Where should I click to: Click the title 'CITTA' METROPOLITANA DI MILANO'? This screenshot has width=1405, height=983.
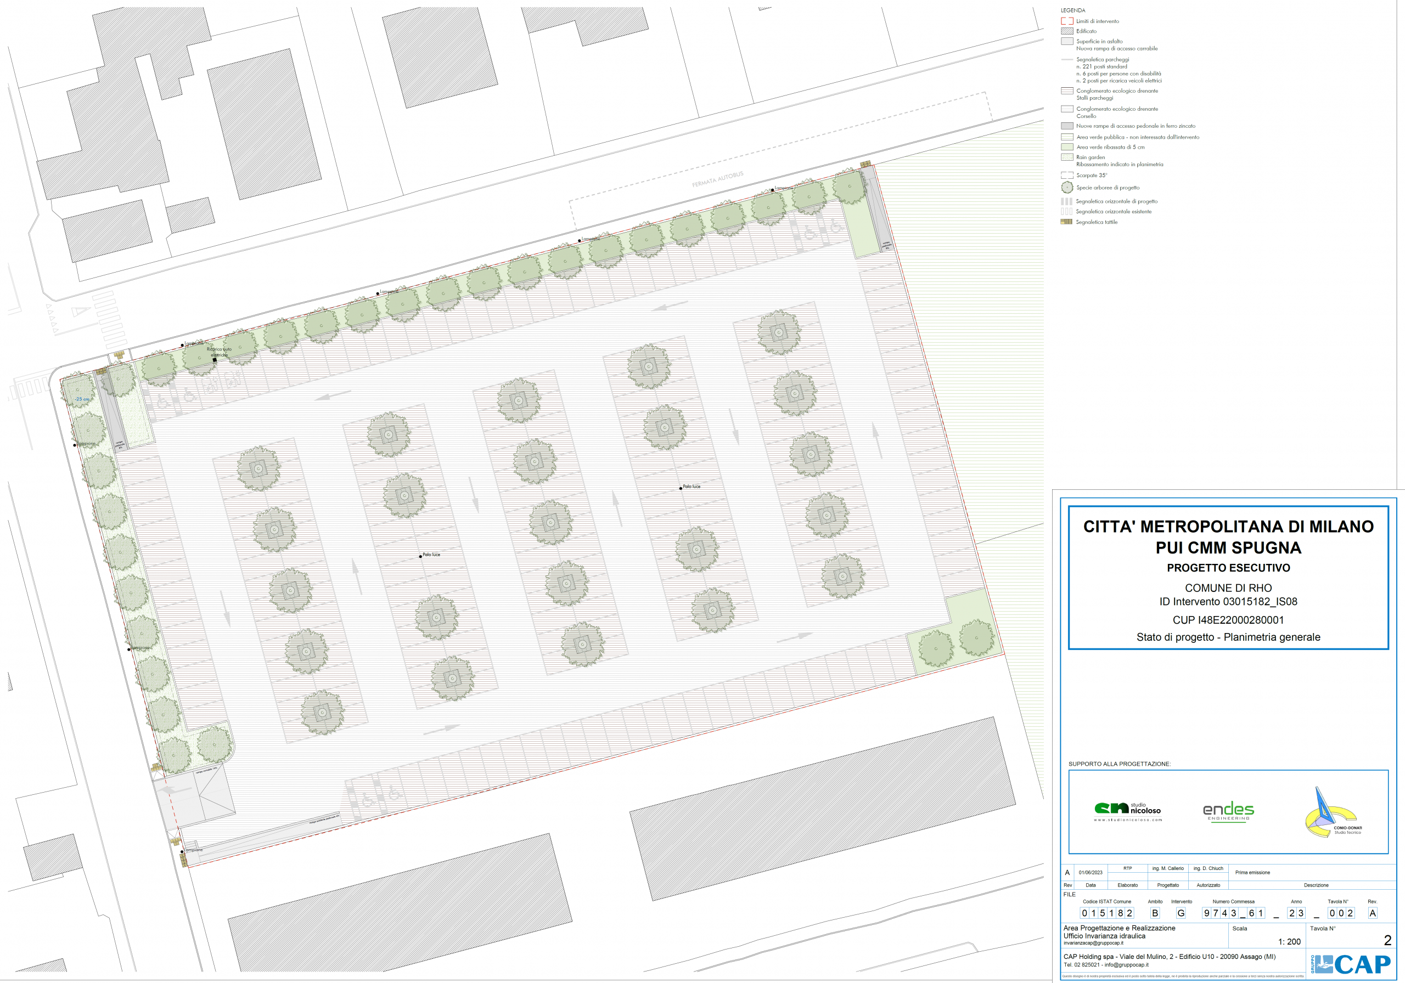coord(1228,527)
